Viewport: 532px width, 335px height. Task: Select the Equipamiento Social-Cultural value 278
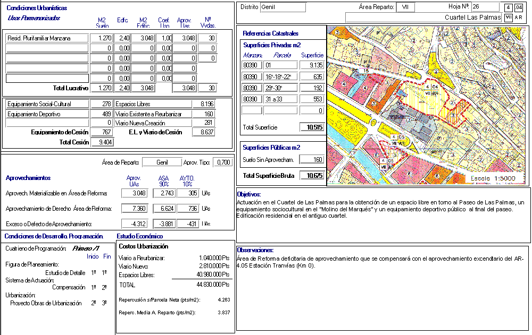[101, 104]
